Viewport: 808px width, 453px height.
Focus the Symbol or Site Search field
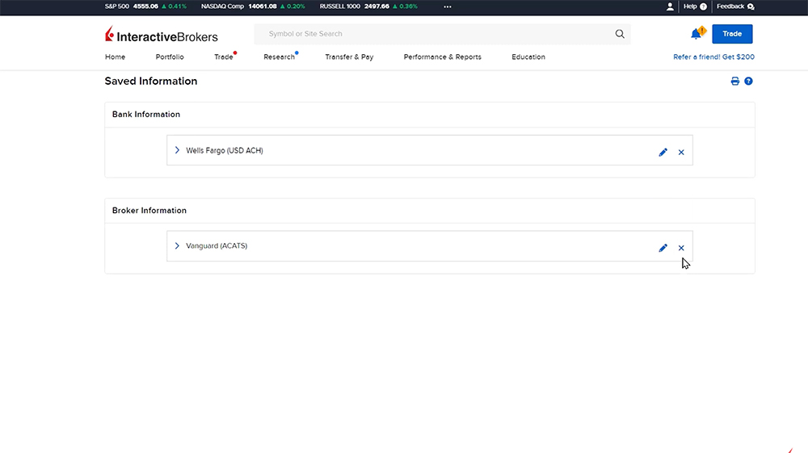[436, 34]
